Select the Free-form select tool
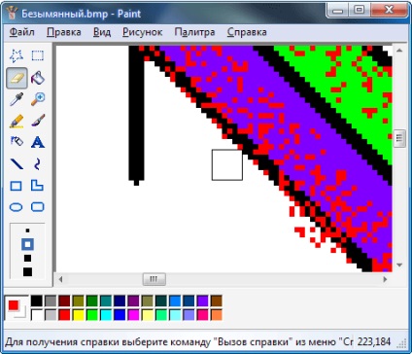The width and height of the screenshot is (412, 354). tap(17, 55)
